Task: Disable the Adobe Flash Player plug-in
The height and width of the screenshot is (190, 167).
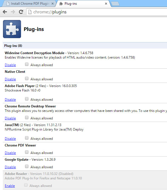Action: (x=10, y=100)
